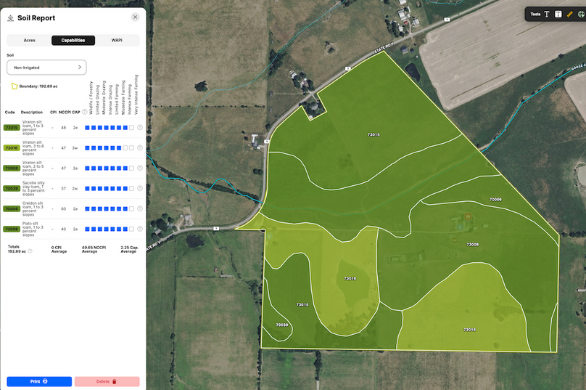Click the globe cursor tool icon
This screenshot has width=586, height=390.
coord(582,14)
